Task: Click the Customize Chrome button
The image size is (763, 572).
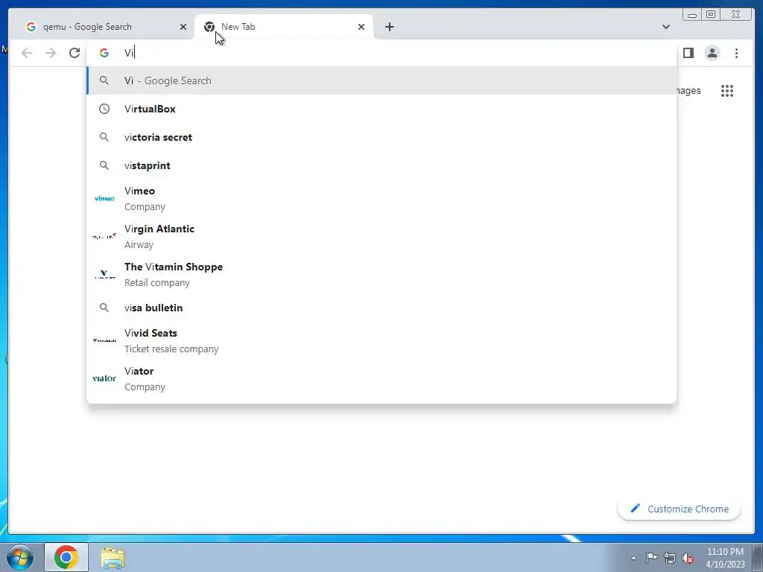Action: tap(680, 509)
